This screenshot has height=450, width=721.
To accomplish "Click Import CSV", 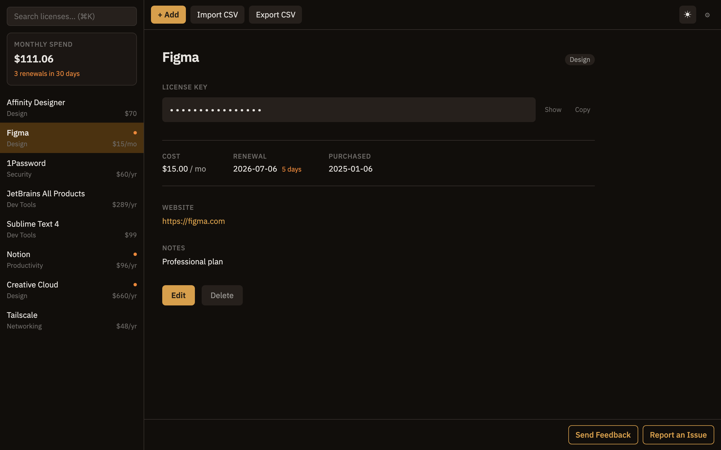I will [217, 15].
